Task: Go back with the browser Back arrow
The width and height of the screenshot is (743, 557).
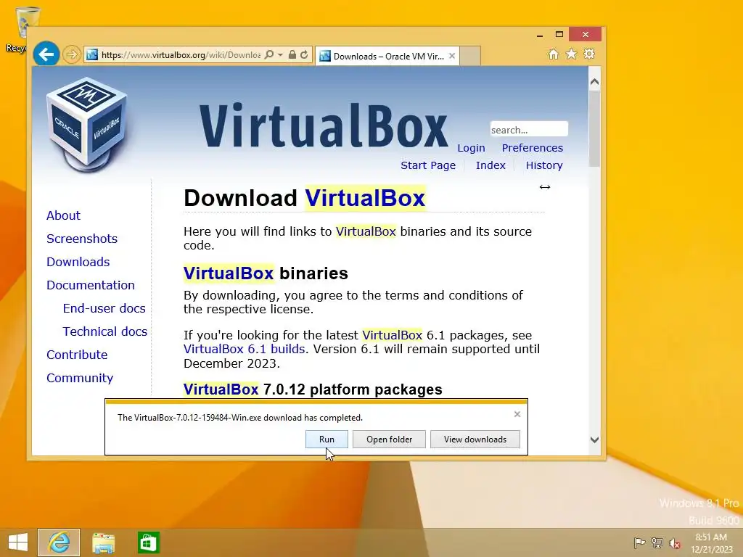Action: (46, 54)
